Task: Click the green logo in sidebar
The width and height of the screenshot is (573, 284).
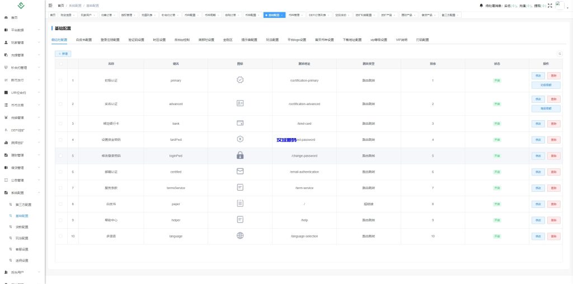Action: pyautogui.click(x=22, y=6)
